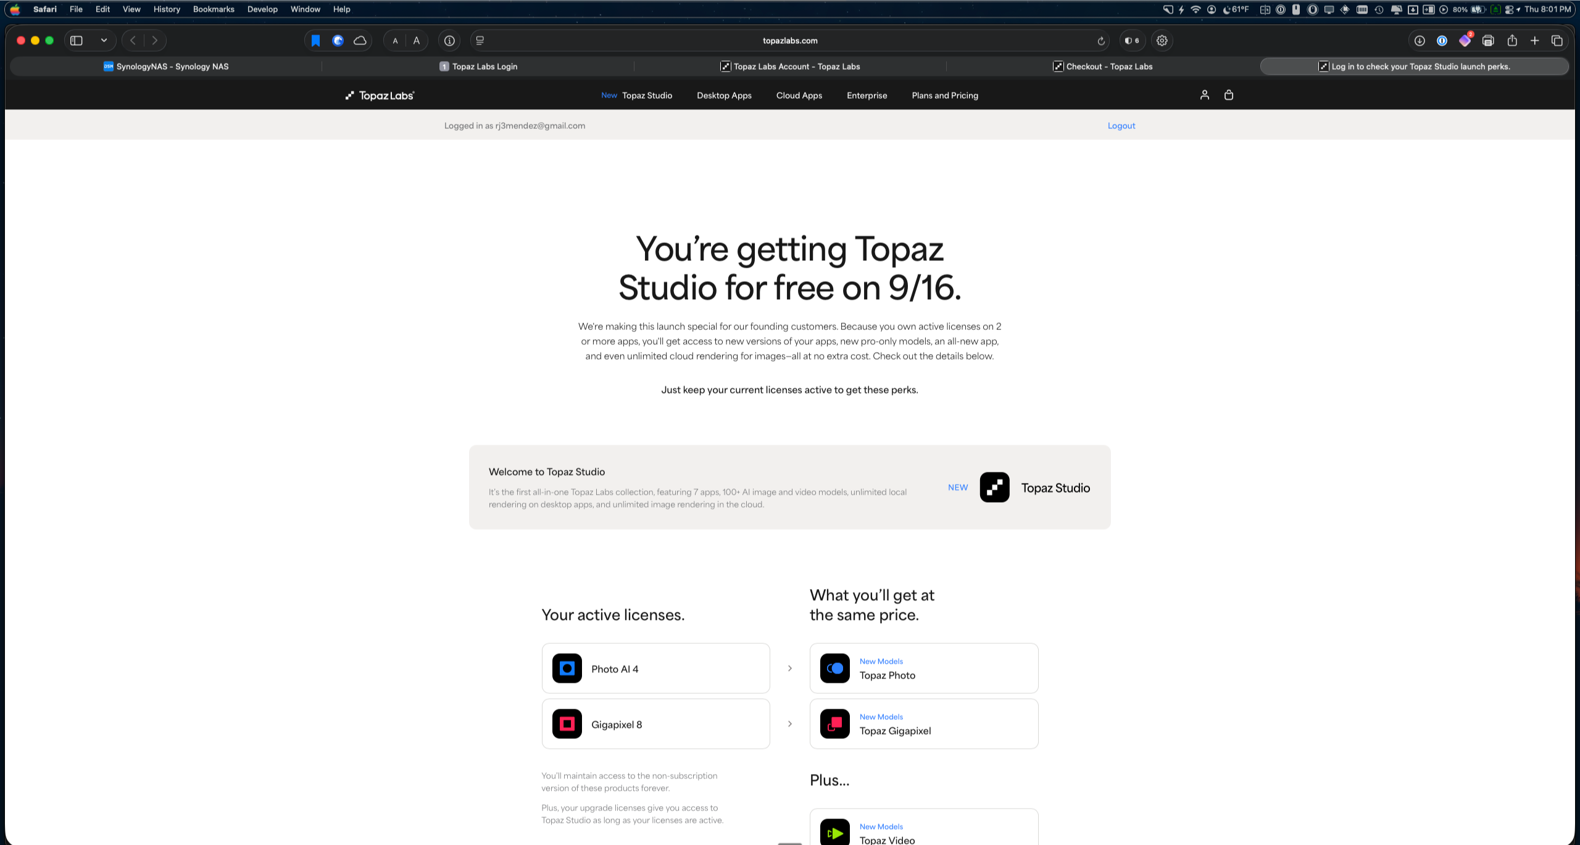Expand the sidebar tab group dropdown arrow
1580x845 pixels.
[104, 41]
